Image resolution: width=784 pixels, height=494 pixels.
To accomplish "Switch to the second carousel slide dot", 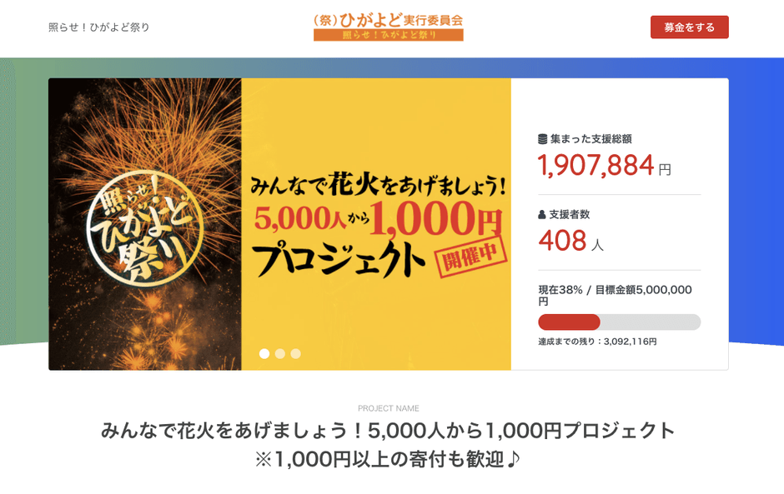I will (280, 353).
